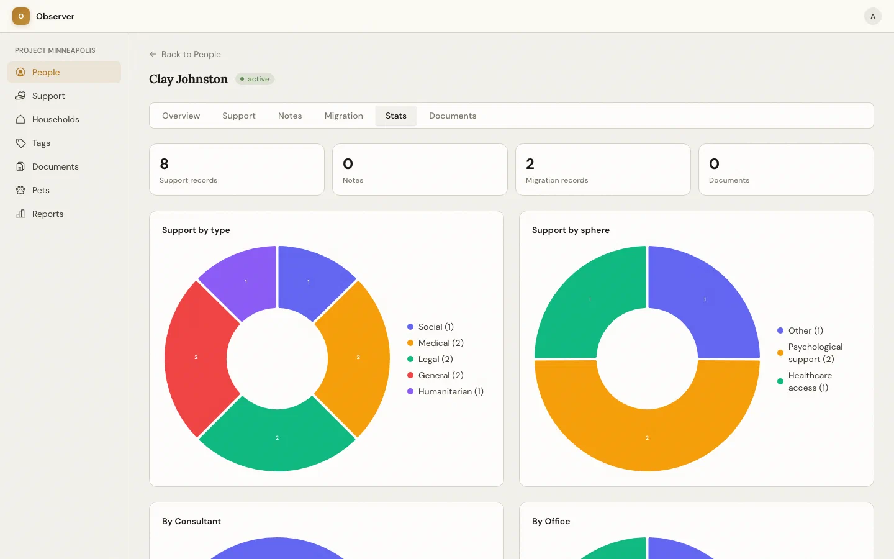
Task: Open the People sidebar icon
Action: pyautogui.click(x=20, y=72)
